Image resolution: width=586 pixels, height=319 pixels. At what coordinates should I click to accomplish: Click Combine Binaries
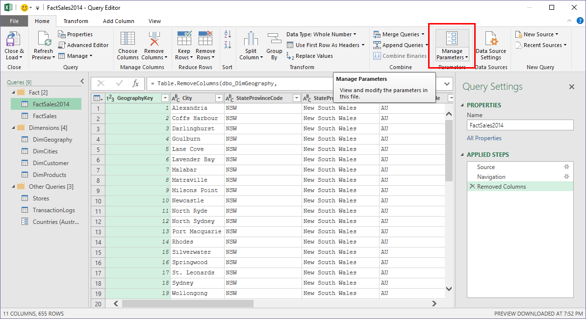point(400,56)
